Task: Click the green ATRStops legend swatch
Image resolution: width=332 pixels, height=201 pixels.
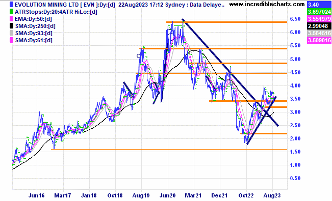Action: click(x=11, y=12)
